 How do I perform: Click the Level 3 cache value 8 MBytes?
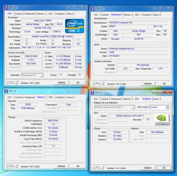click(x=63, y=67)
